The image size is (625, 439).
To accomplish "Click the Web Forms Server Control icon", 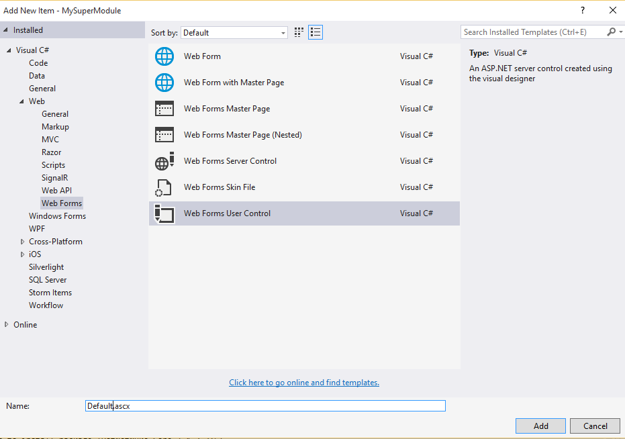I will (x=164, y=161).
